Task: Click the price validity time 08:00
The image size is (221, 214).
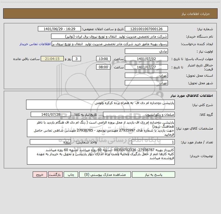Action: click(103, 67)
